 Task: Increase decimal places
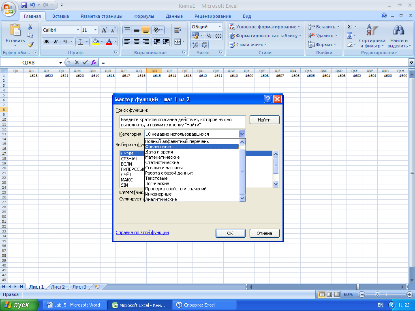pos(195,45)
